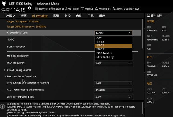This screenshot has width=173, height=117.
Task: Choose Auto in the overclock tuner list
Action: coord(114,38)
